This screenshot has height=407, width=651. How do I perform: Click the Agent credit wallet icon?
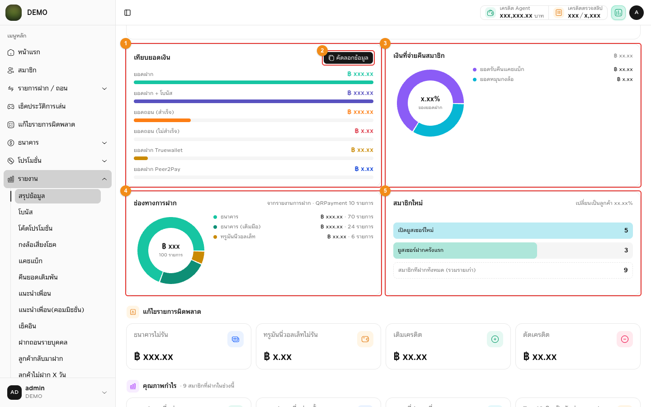pyautogui.click(x=491, y=13)
